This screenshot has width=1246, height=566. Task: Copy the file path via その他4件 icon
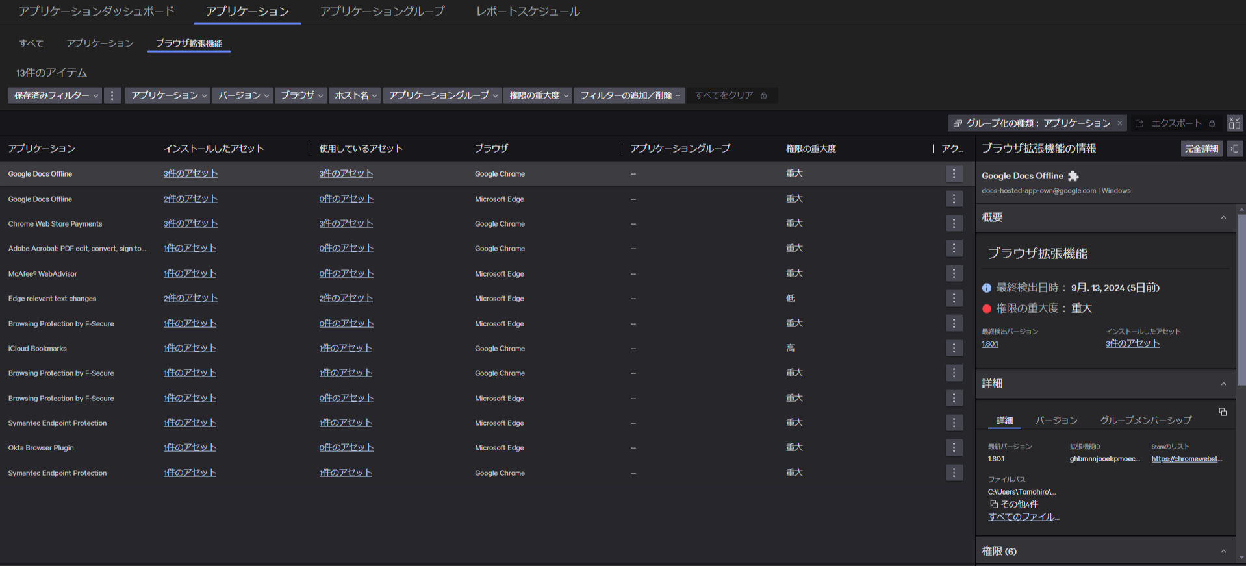tap(993, 504)
